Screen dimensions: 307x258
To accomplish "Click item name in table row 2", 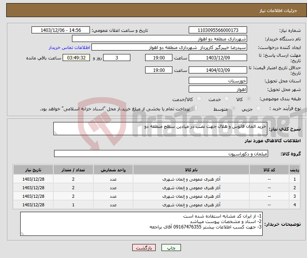I will (x=191, y=188).
